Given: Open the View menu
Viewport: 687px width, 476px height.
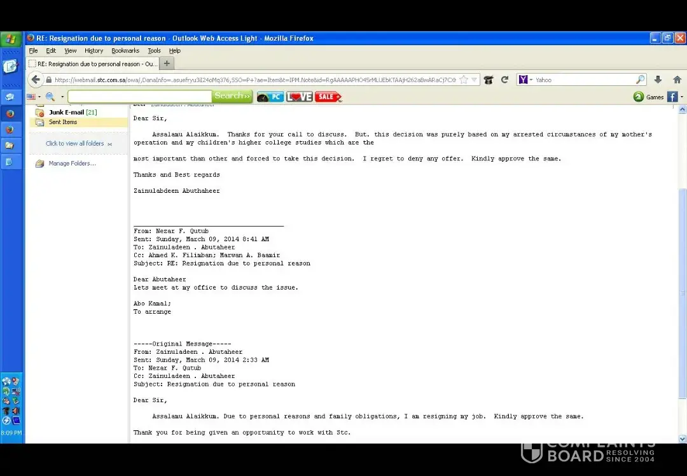Looking at the screenshot, I should [70, 51].
